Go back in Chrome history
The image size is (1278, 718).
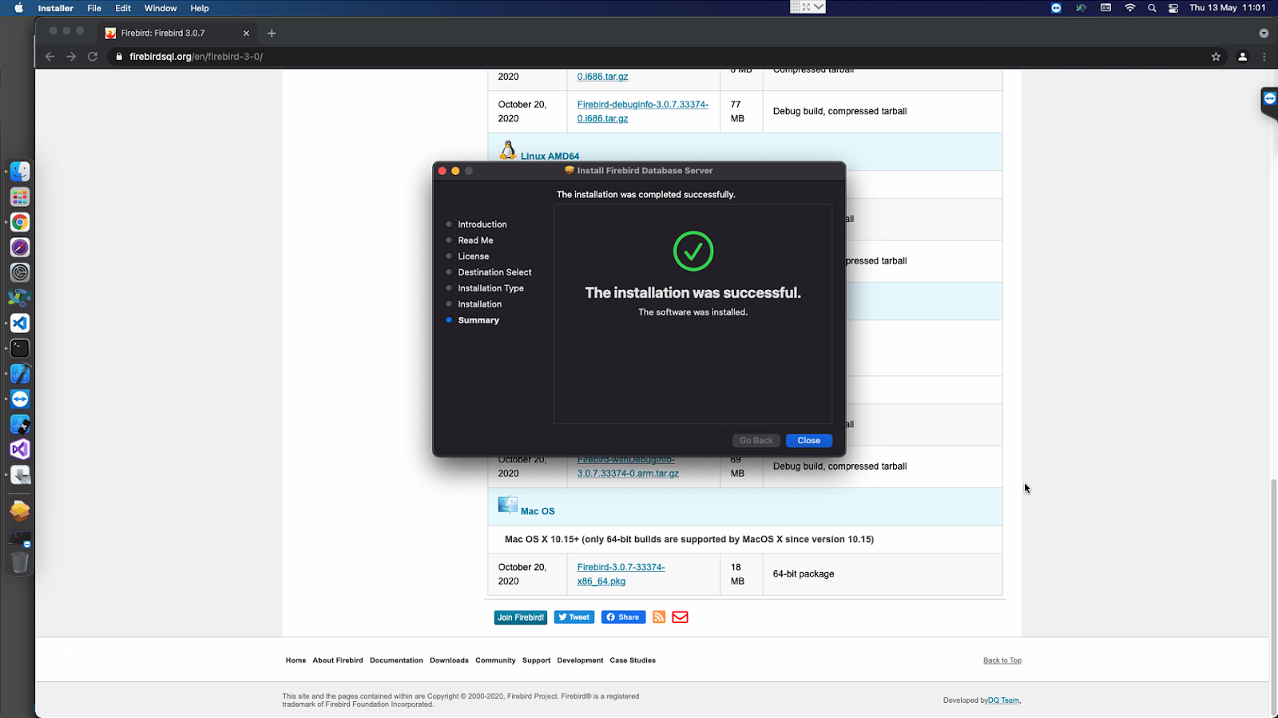(50, 57)
